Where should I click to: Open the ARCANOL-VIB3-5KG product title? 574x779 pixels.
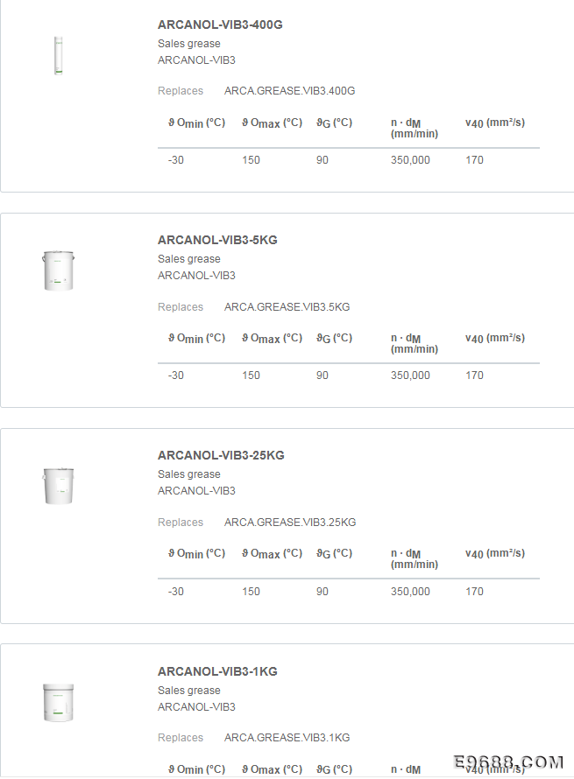coord(217,240)
